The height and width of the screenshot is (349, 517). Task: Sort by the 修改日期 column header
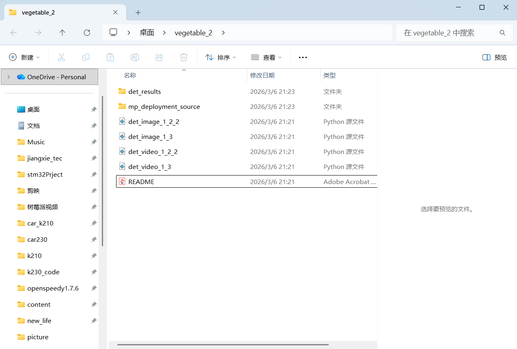[x=262, y=75]
